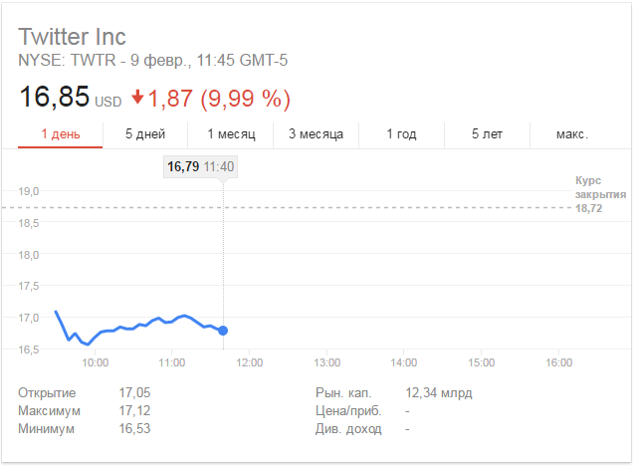The image size is (636, 467).
Task: Open the "1 месяц" chart tab
Action: pos(231,133)
